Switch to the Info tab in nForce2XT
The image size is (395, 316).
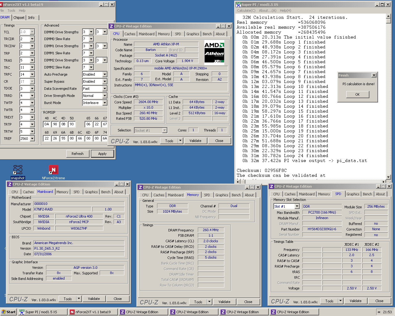(31, 18)
